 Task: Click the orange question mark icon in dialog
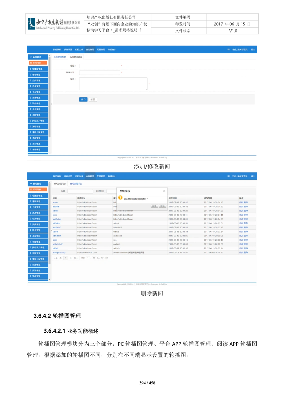[120, 198]
